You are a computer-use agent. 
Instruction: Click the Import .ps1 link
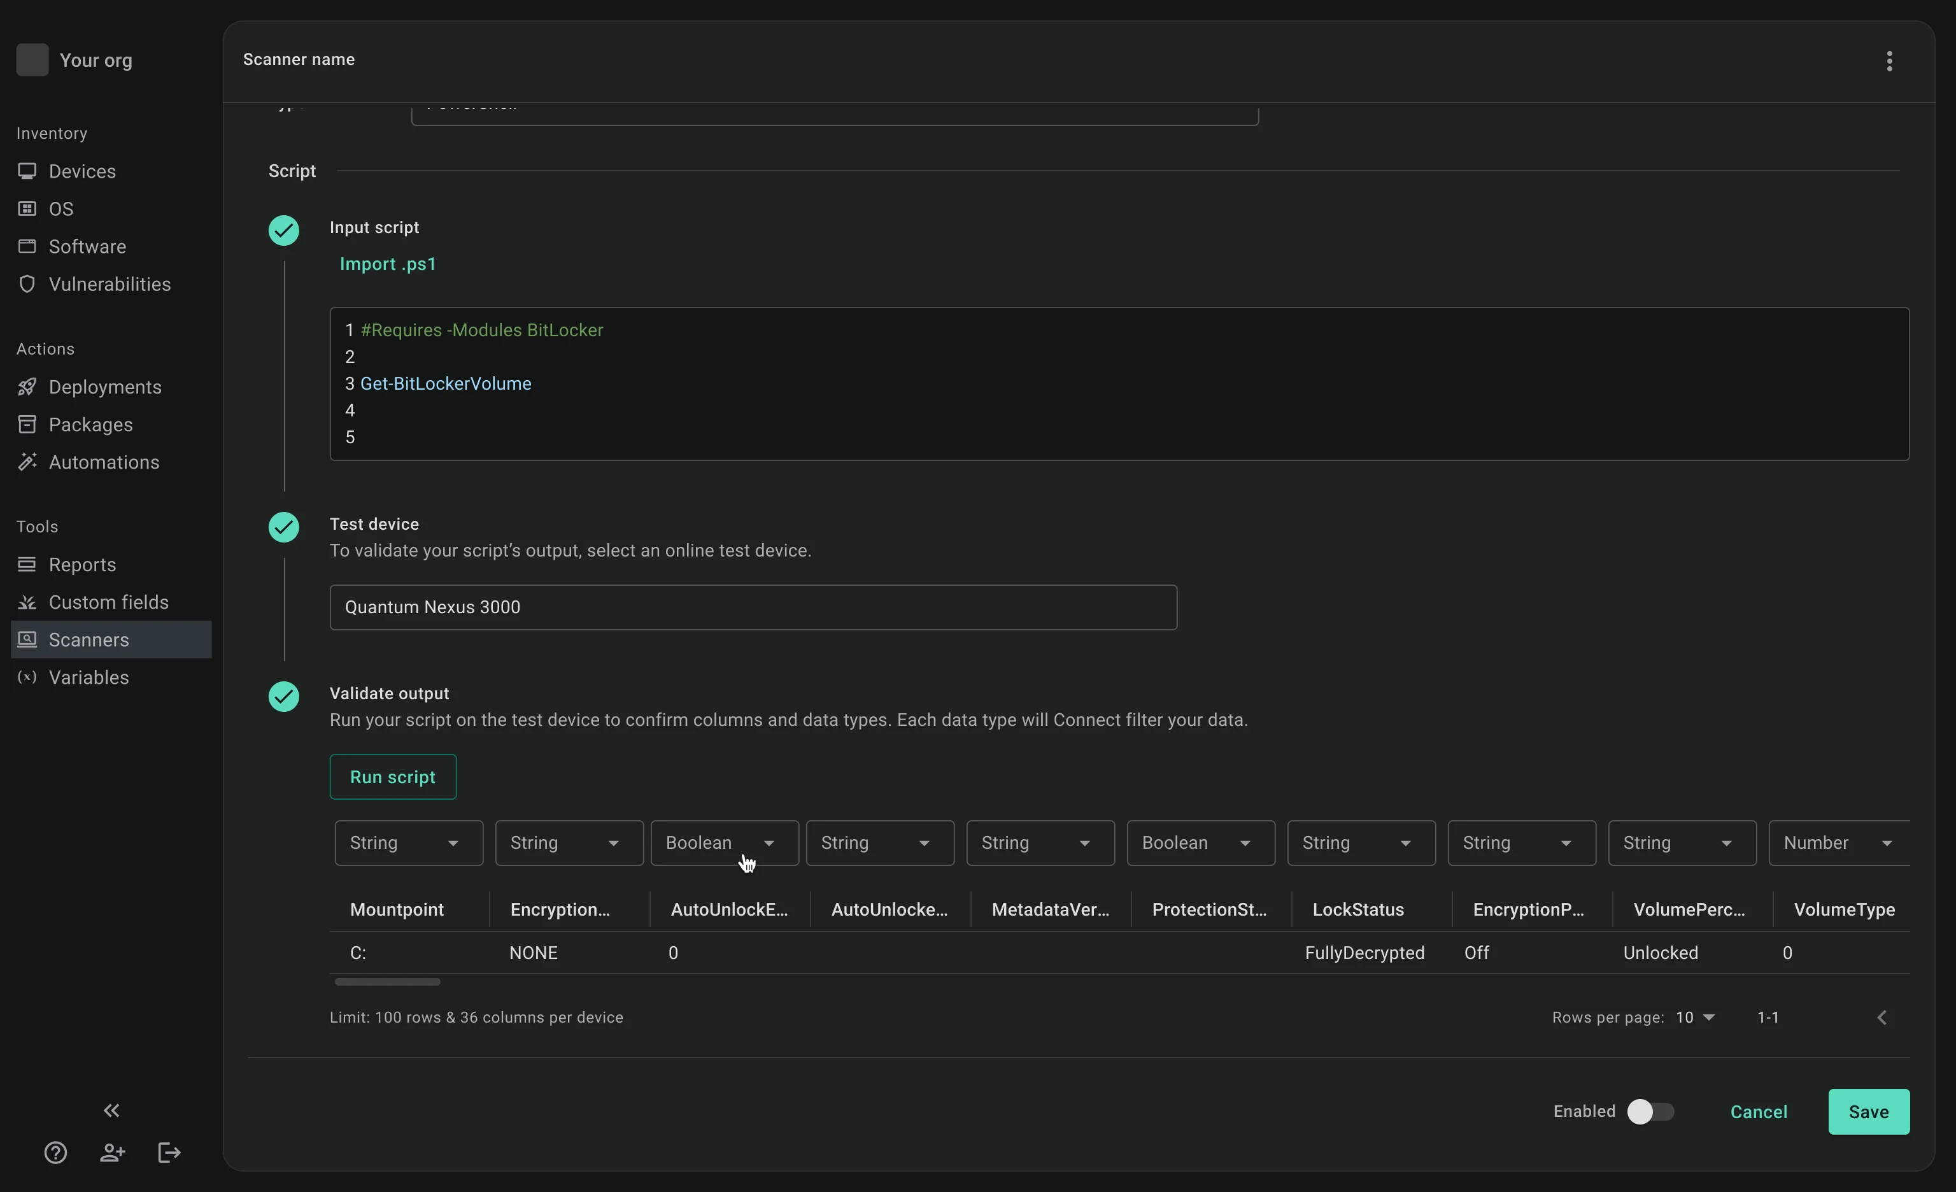pyautogui.click(x=387, y=264)
